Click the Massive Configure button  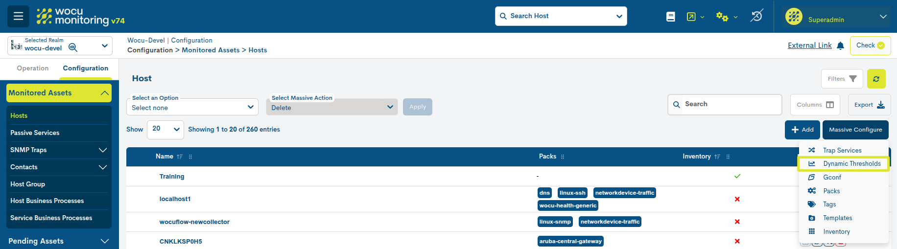tap(855, 130)
